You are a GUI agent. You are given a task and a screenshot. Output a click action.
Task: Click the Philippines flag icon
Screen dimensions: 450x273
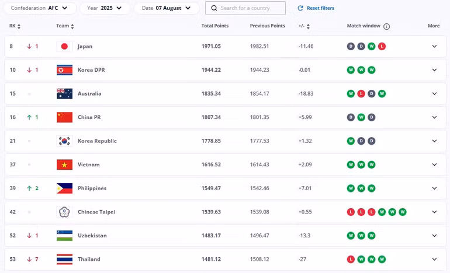(x=64, y=188)
